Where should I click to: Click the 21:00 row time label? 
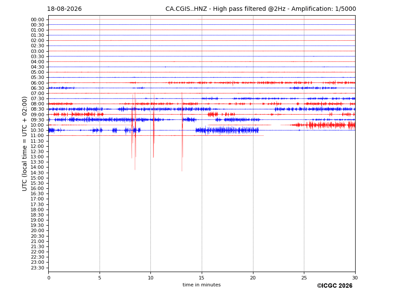click(37, 241)
